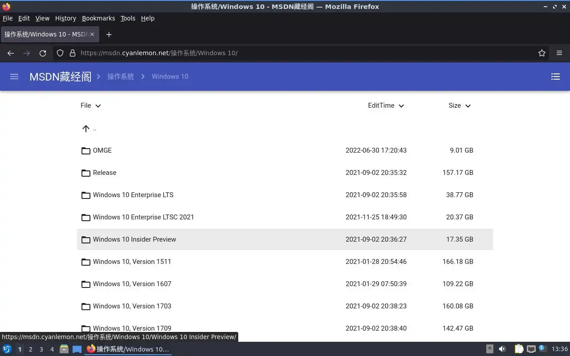The height and width of the screenshot is (356, 570).
Task: Select the 操作系统/Windows 10 browser tab
Action: [x=49, y=34]
